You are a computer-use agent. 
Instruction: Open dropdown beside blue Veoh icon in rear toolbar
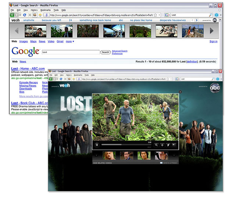(x=221, y=15)
